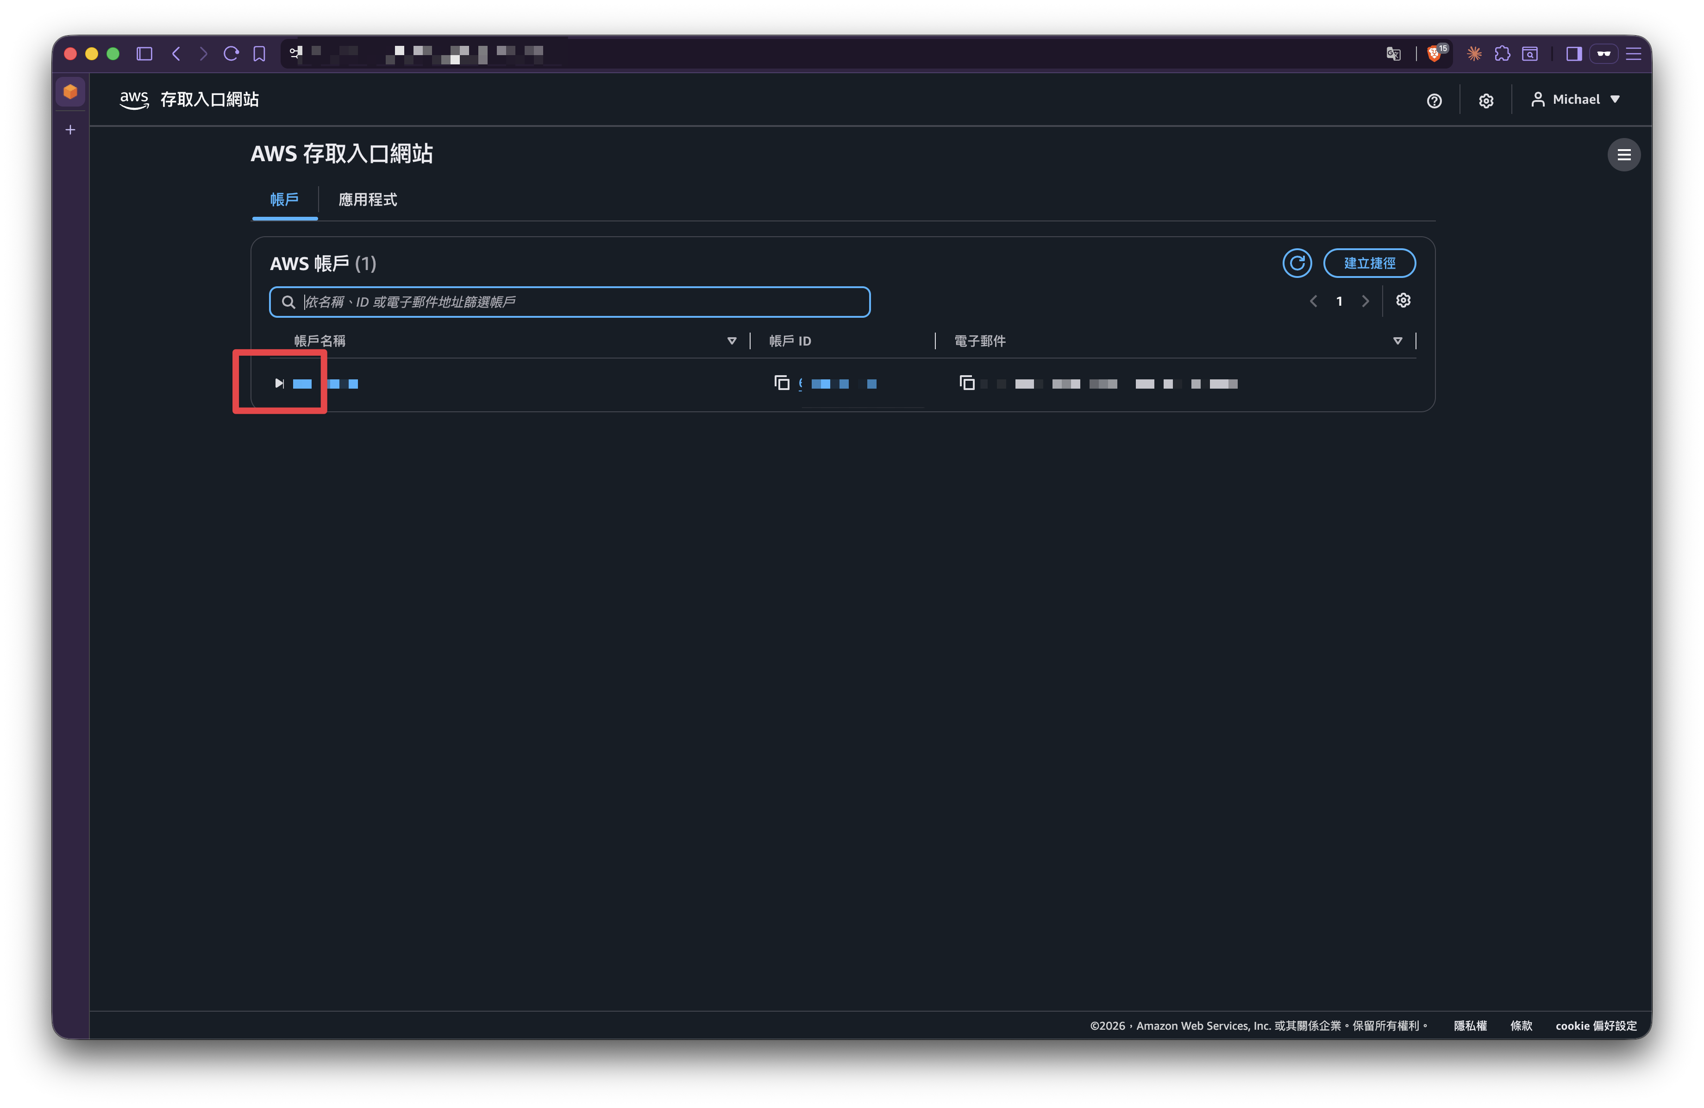Copy the 帳戶 ID value
The height and width of the screenshot is (1108, 1704).
click(x=782, y=383)
